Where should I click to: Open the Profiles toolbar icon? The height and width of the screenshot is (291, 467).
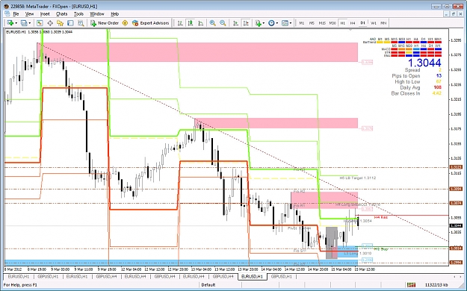click(x=24, y=23)
